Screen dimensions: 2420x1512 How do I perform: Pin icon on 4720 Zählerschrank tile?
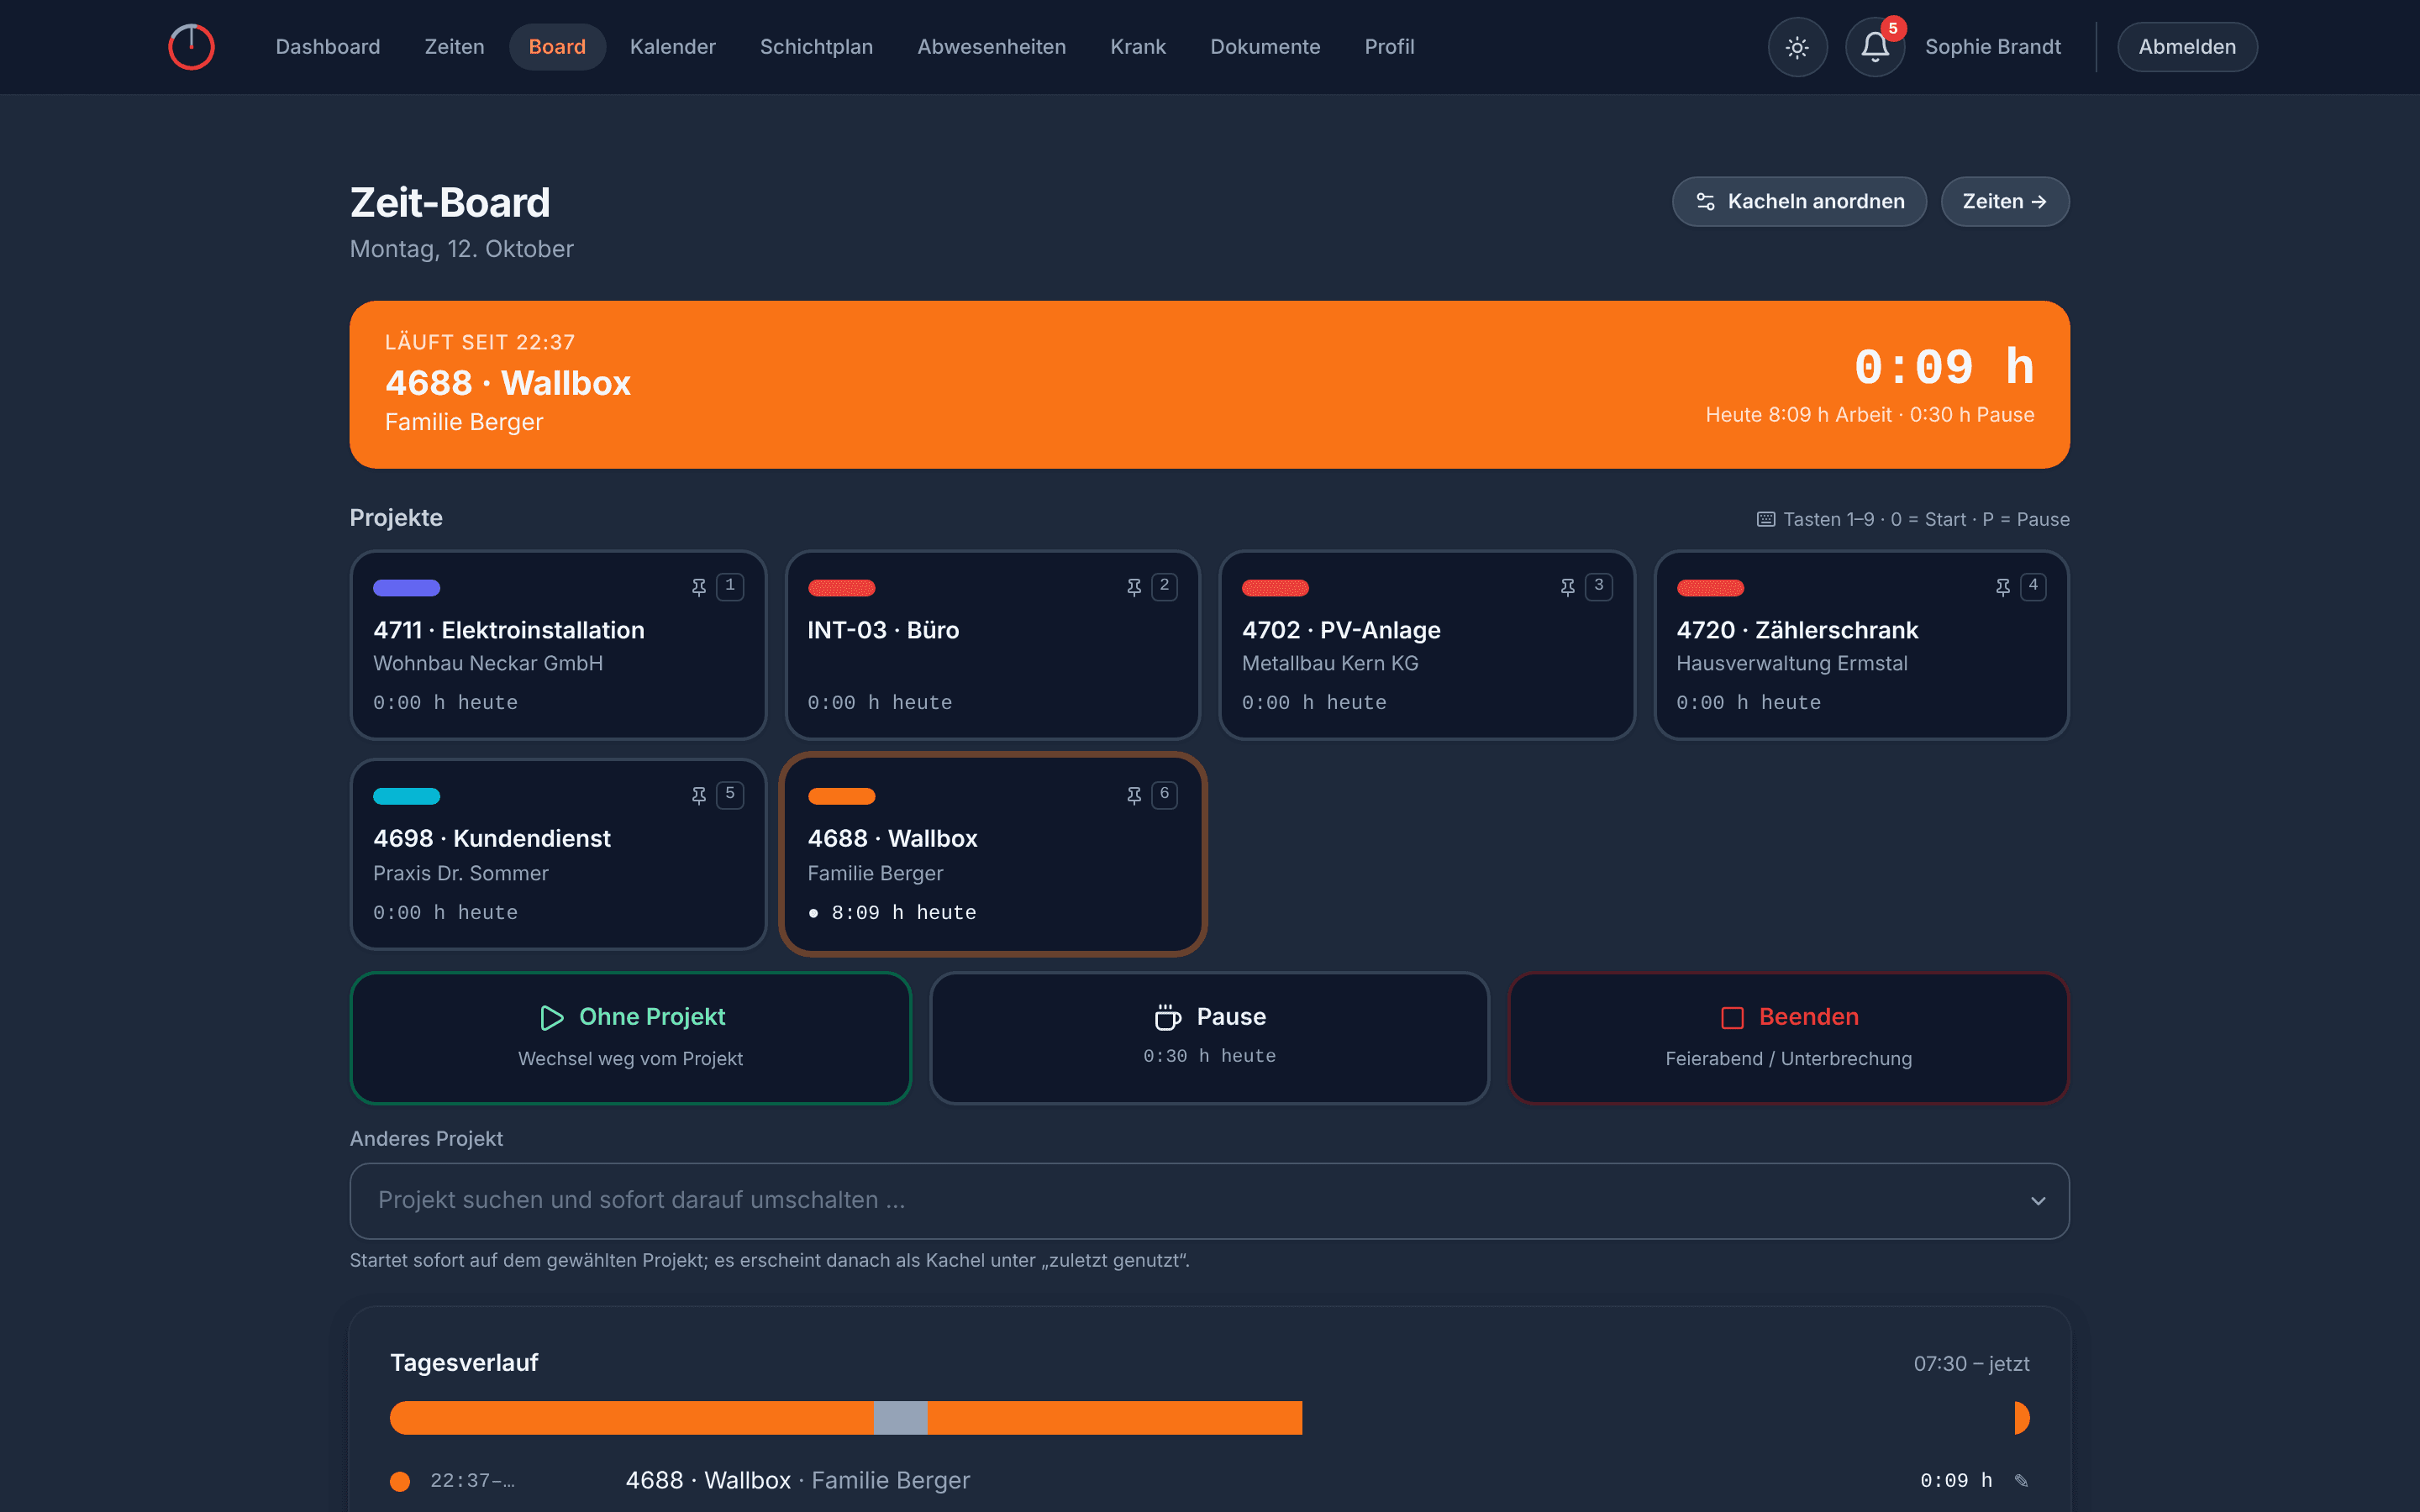pyautogui.click(x=2003, y=587)
